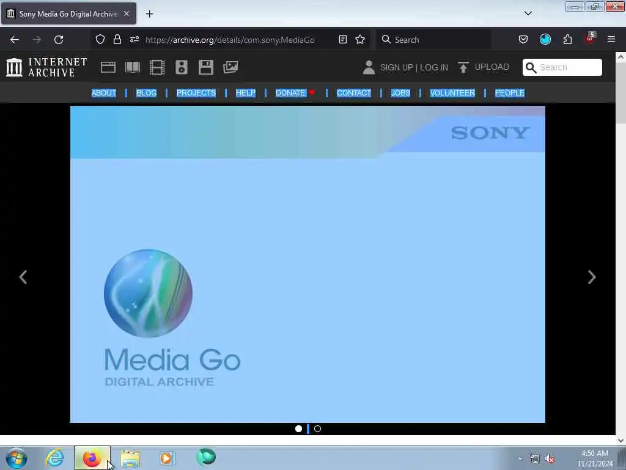Click the muted volume tray icon

[x=550, y=459]
